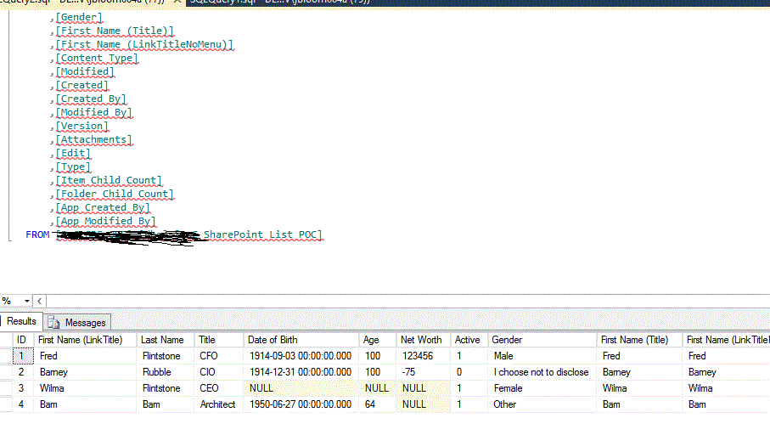Click the Male gender cell

(542, 356)
